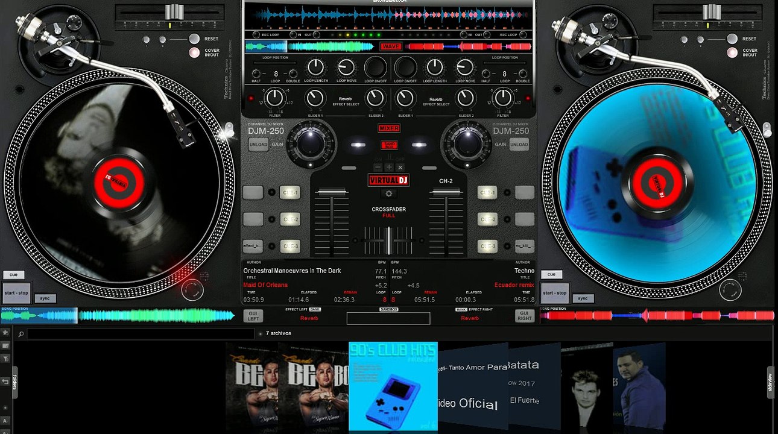Viewport: 778px width, 434px height.
Task: Open right deck Reverb effect select
Action: 435,99
